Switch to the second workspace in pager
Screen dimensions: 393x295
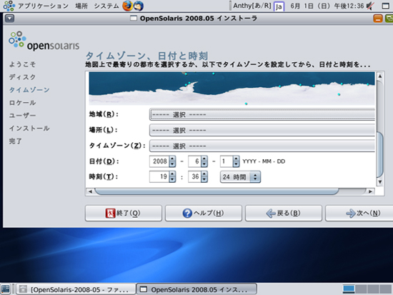(x=361, y=289)
